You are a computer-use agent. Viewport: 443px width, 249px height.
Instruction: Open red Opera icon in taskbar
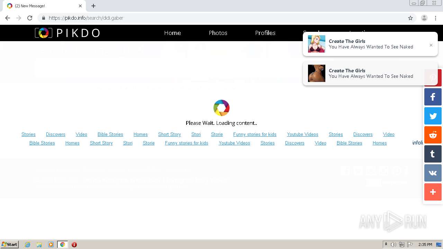point(74,245)
